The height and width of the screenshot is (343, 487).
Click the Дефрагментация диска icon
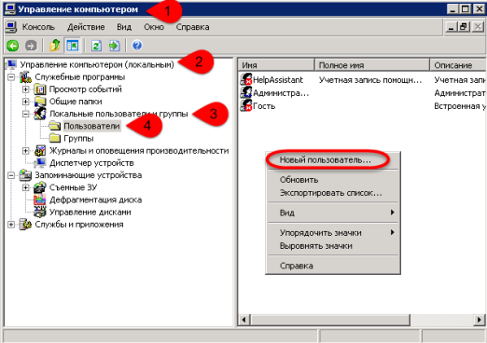pos(40,199)
